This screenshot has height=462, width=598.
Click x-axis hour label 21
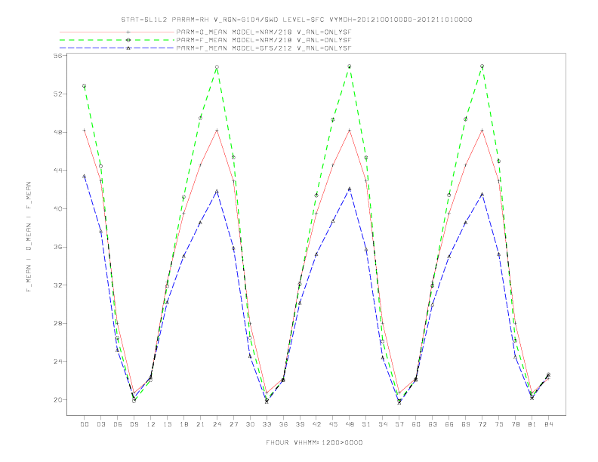tap(200, 424)
